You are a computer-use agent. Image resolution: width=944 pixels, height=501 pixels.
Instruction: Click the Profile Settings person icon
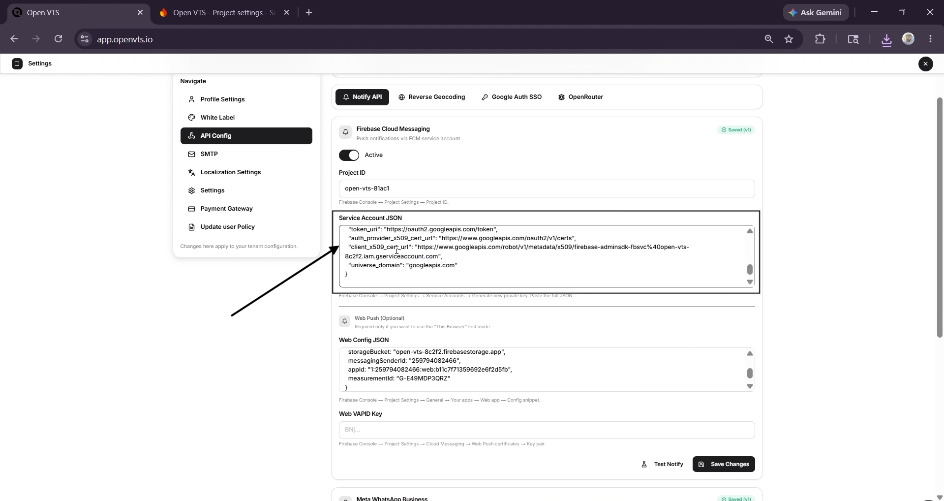191,99
